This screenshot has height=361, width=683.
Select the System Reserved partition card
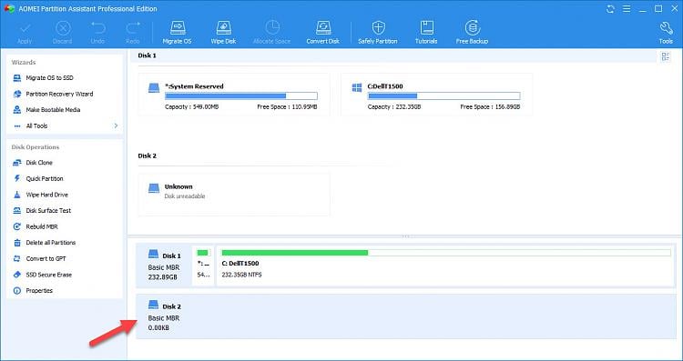pos(234,95)
